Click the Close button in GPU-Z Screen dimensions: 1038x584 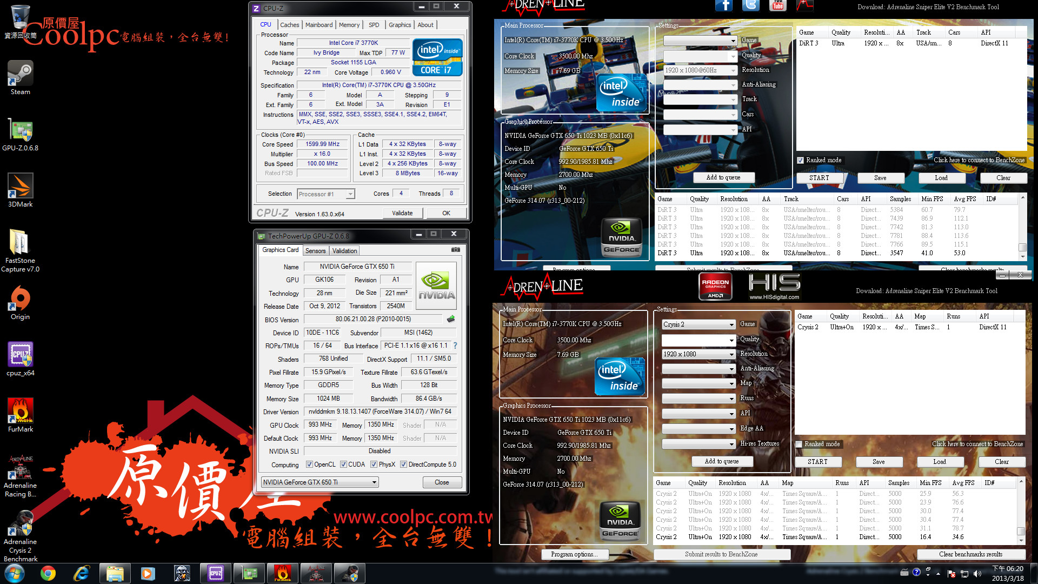coord(442,482)
